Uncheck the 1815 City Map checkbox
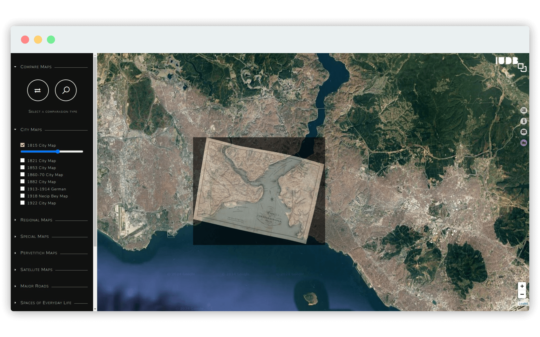This screenshot has width=540, height=337. (x=22, y=145)
